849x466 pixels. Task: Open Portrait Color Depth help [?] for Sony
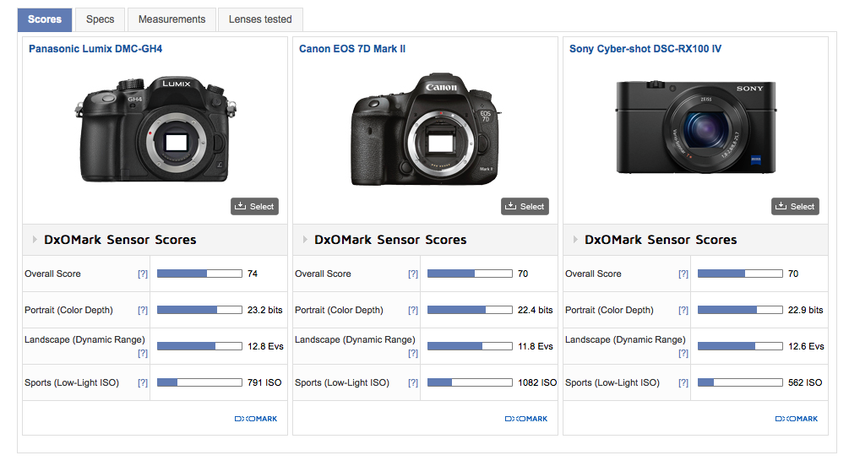pyautogui.click(x=683, y=310)
